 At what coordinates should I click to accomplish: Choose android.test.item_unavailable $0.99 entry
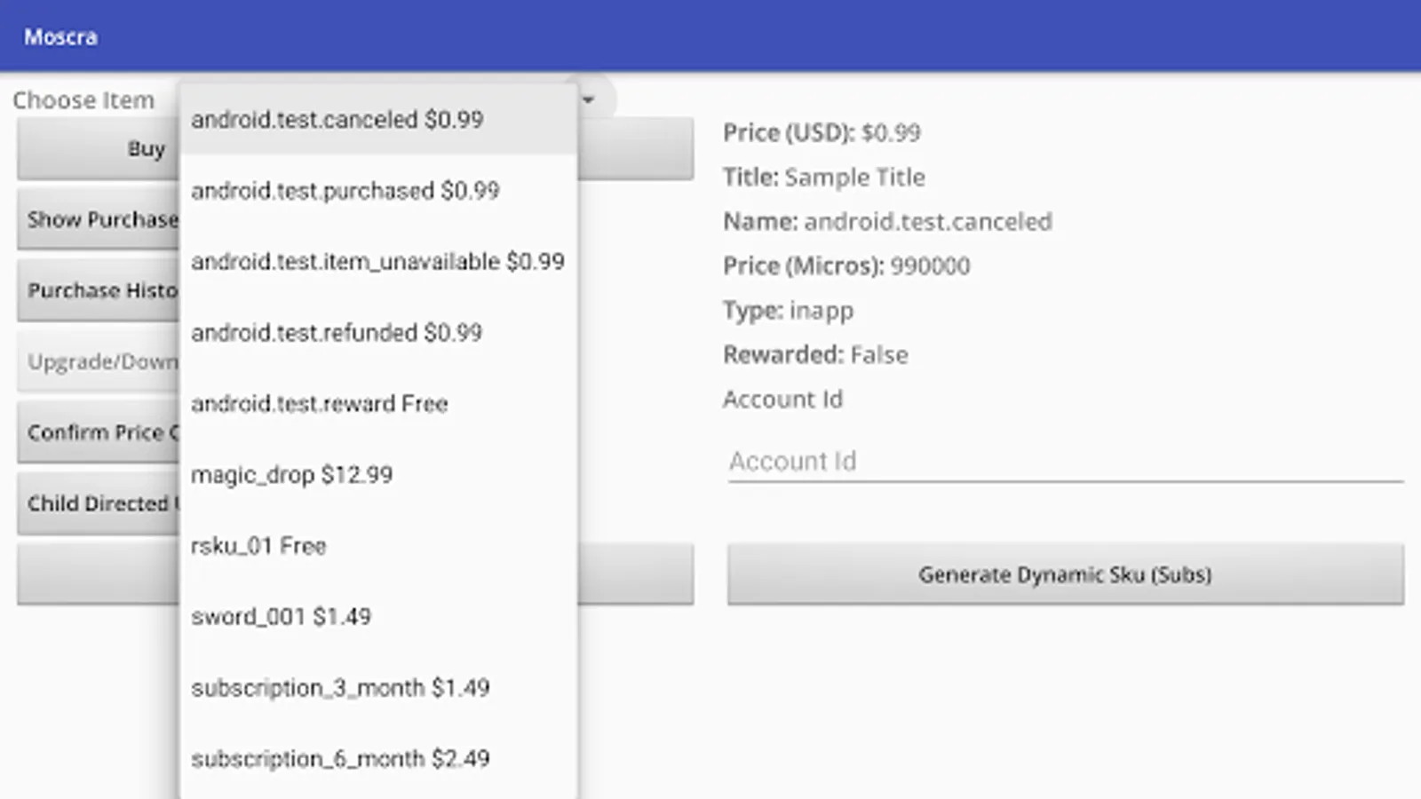point(377,262)
